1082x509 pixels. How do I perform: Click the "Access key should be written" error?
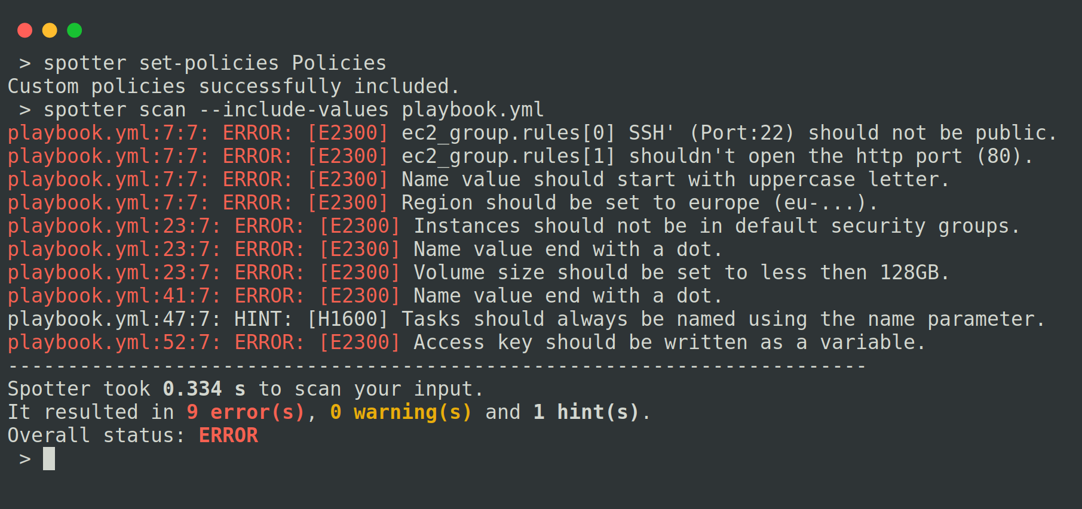[x=669, y=343]
